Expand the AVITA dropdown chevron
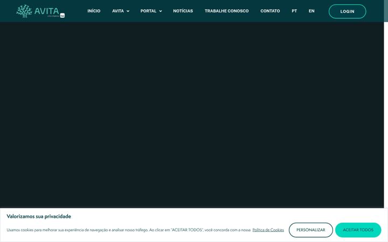This screenshot has height=242, width=388. (128, 11)
